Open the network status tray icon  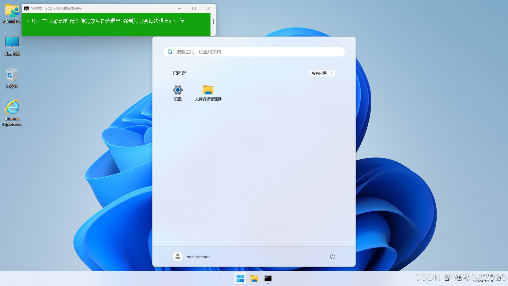[x=459, y=278]
